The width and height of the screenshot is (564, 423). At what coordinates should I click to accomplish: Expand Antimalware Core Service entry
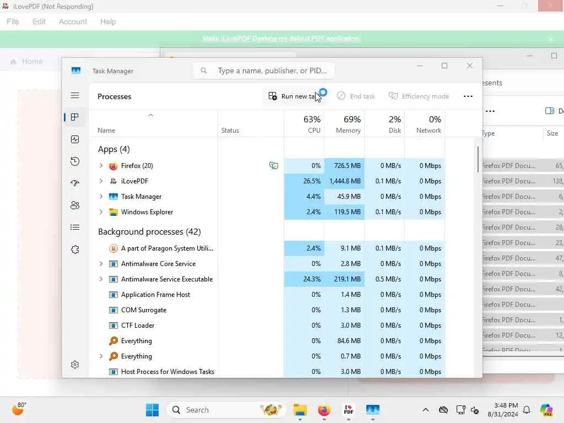tap(101, 264)
